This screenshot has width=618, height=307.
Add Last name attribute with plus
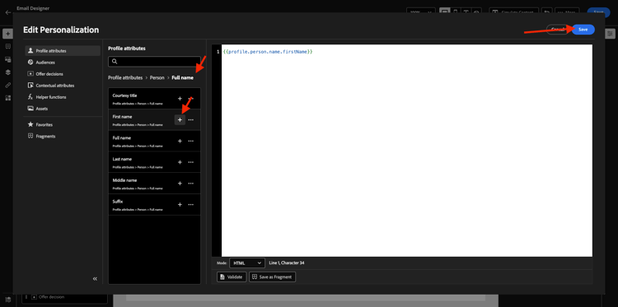tap(180, 162)
